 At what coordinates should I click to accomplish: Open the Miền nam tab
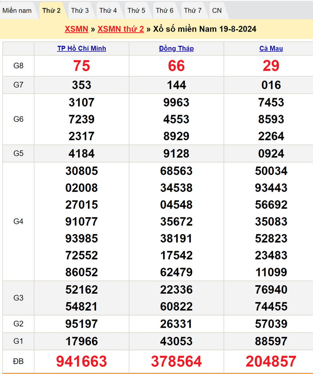click(x=17, y=11)
